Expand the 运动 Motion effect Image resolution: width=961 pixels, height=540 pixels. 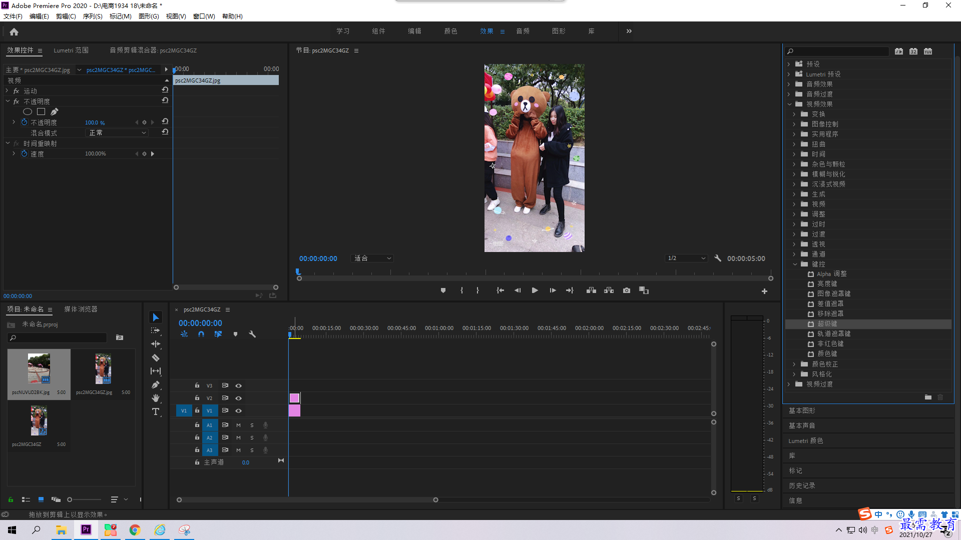(7, 90)
